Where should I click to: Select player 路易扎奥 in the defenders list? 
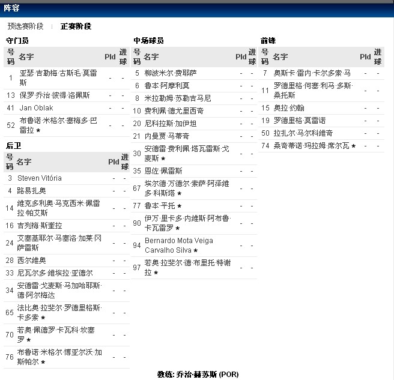tap(32, 191)
